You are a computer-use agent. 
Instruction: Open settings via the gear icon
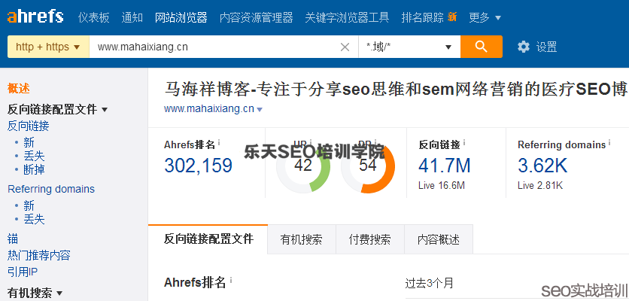click(x=524, y=47)
